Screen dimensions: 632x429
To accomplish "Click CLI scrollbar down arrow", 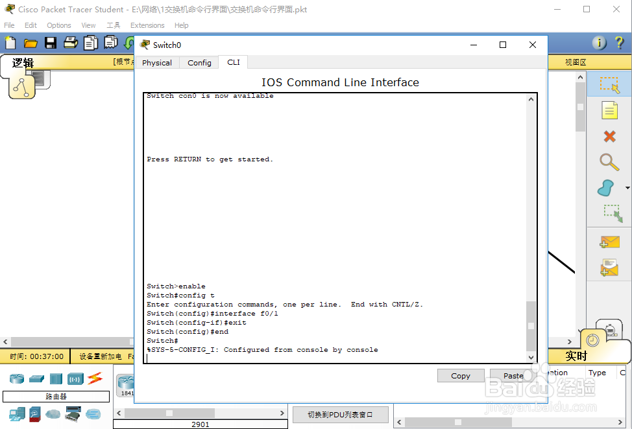I will pos(531,357).
